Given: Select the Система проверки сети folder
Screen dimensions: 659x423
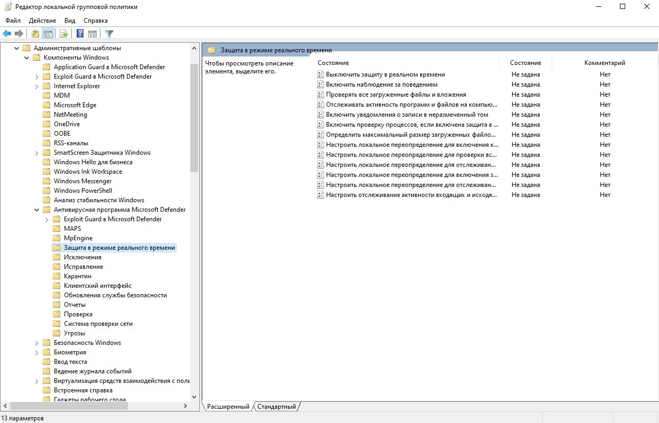Looking at the screenshot, I should [98, 324].
